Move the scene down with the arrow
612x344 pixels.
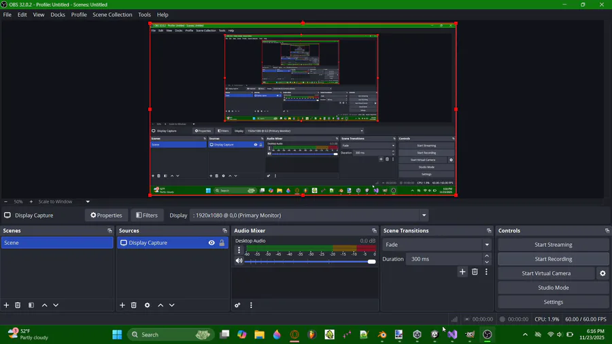coord(56,305)
